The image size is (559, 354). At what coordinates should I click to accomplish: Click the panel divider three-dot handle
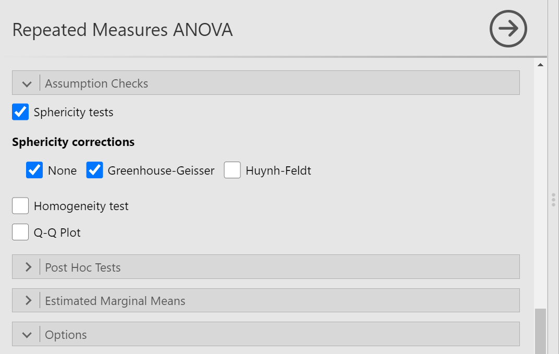point(553,200)
